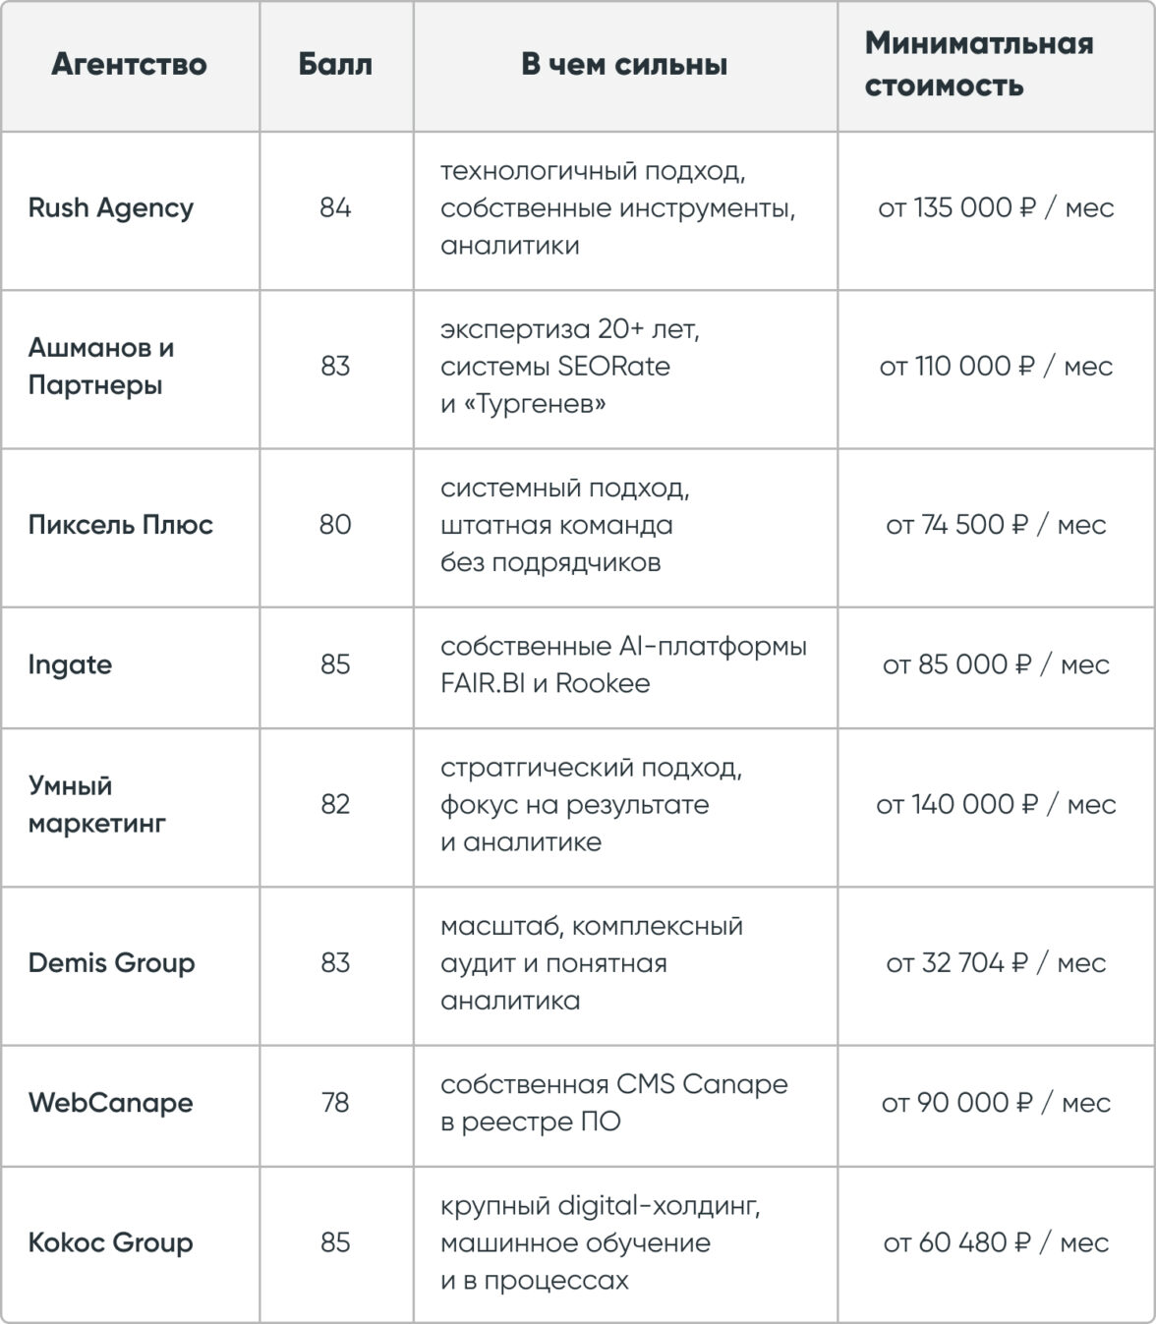The height and width of the screenshot is (1324, 1156).
Task: Click the Kokoc Group agency name
Action: pos(110,1243)
